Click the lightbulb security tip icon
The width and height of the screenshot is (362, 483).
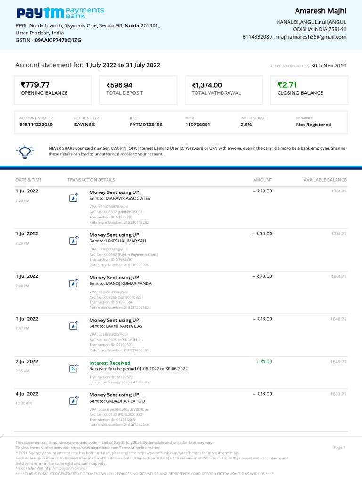pyautogui.click(x=24, y=151)
